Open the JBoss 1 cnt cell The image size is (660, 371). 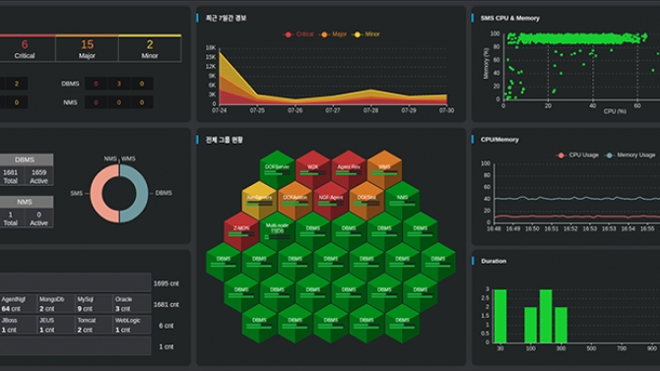(18, 325)
